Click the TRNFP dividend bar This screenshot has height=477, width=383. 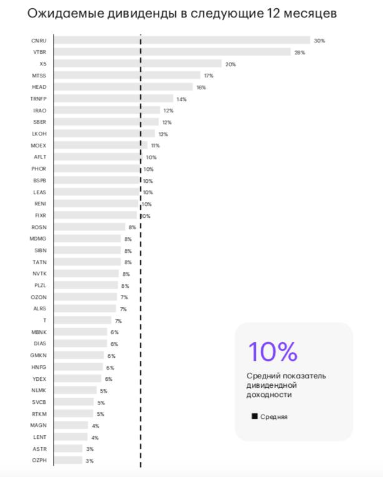[x=113, y=99]
